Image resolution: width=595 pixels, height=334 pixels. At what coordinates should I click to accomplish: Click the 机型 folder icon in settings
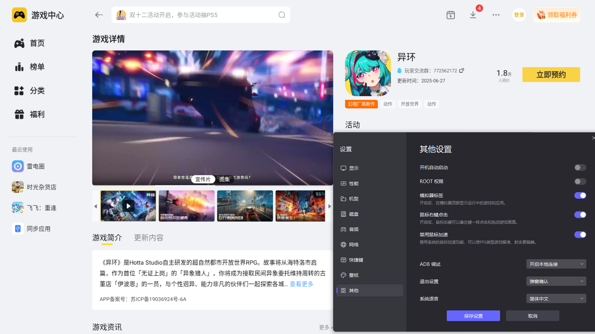pos(343,199)
